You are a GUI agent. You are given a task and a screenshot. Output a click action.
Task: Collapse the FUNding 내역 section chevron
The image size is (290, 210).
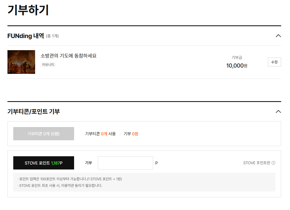pyautogui.click(x=278, y=36)
